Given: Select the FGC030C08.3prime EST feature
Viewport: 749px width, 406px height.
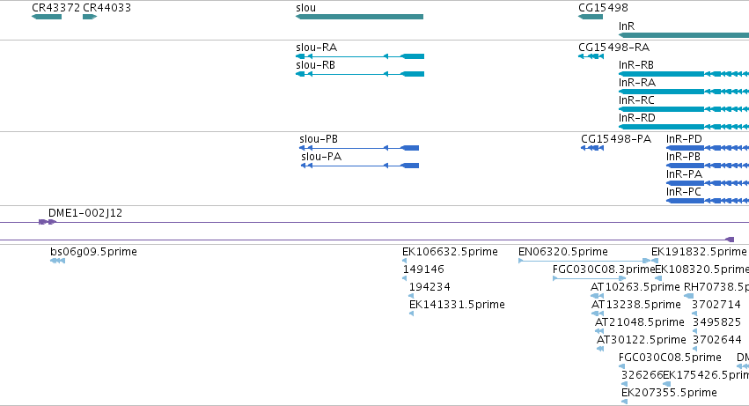Looking at the screenshot, I should [589, 278].
